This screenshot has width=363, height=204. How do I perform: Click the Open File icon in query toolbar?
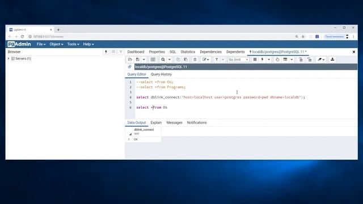[130, 59]
